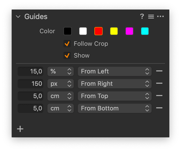Open the Guides presets list icon

point(151,16)
